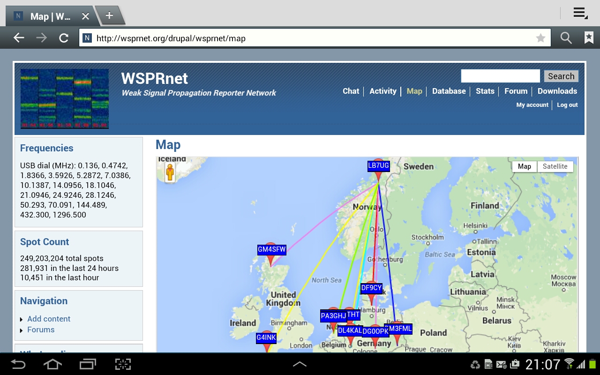Switch map to Satellite view
The image size is (600, 375).
pos(555,166)
